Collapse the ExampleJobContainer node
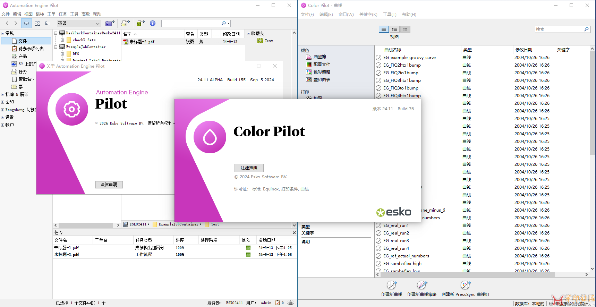 point(56,47)
